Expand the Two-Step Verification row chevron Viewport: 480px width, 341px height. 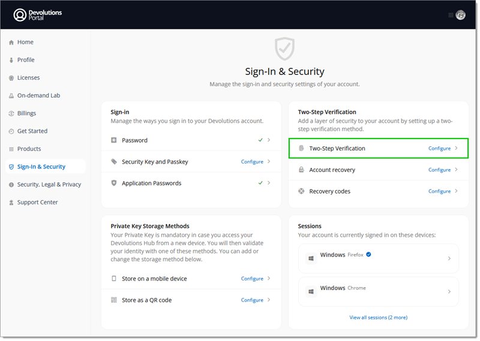[x=456, y=148]
